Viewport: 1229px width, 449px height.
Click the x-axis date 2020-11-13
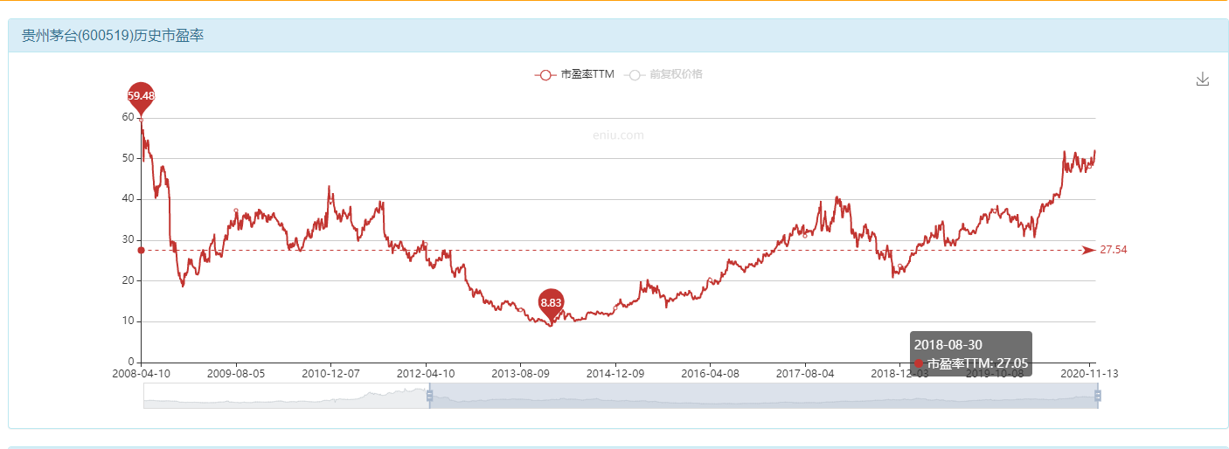[1088, 373]
